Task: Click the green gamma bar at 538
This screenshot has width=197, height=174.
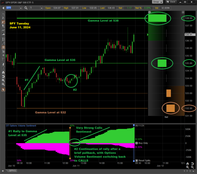Action: coord(157,18)
